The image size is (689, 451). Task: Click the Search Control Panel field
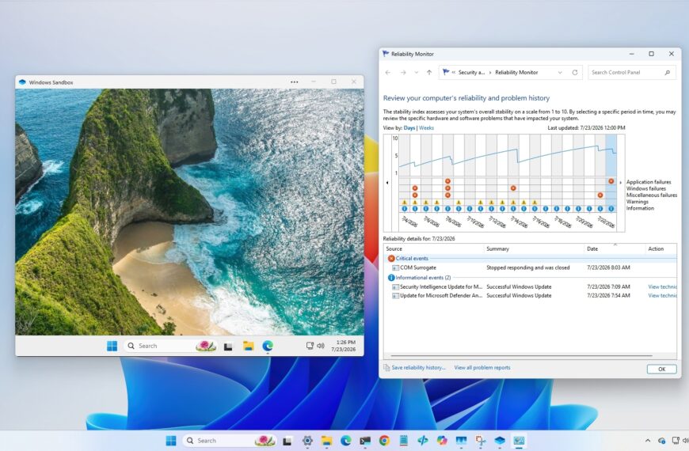[x=631, y=73]
